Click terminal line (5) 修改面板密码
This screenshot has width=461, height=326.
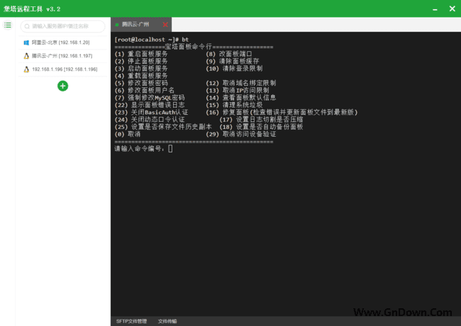[141, 83]
